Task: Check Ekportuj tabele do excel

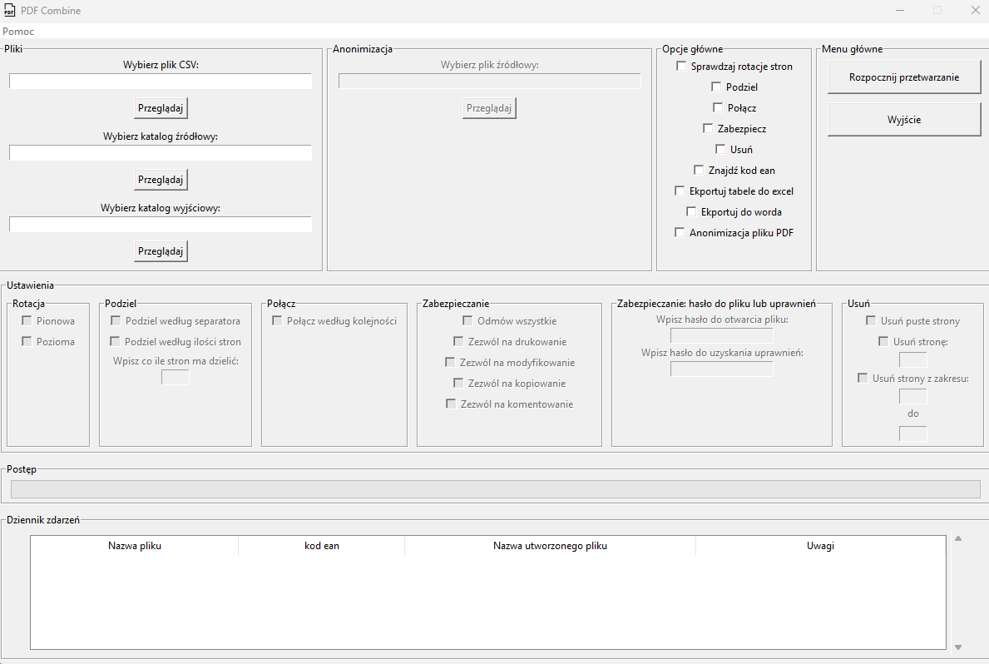Action: point(680,191)
